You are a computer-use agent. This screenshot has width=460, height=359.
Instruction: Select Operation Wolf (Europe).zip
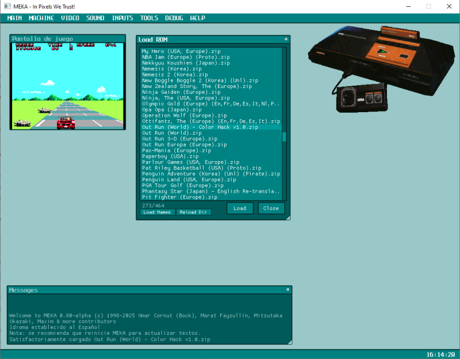coord(211,116)
